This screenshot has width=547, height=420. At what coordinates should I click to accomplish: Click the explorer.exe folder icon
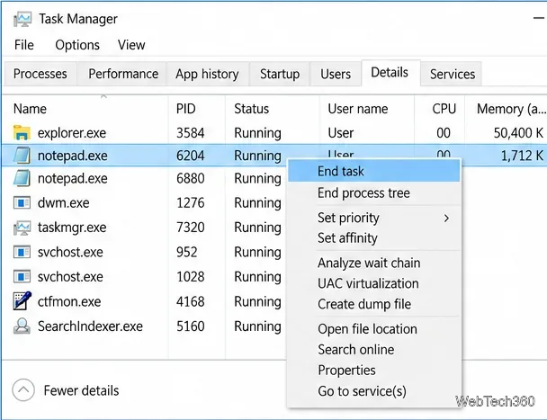22,133
